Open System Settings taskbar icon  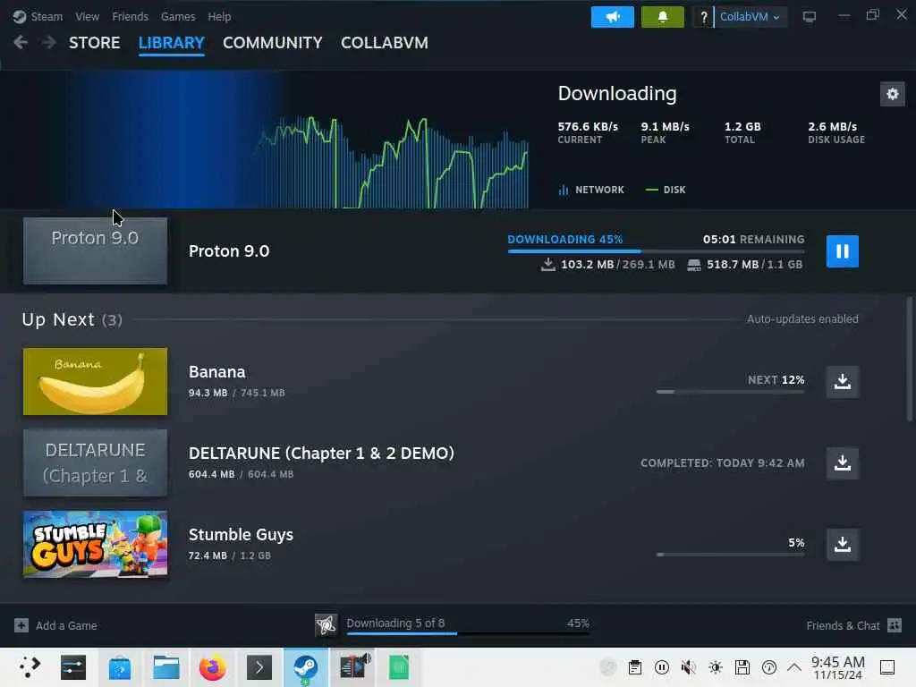click(73, 667)
